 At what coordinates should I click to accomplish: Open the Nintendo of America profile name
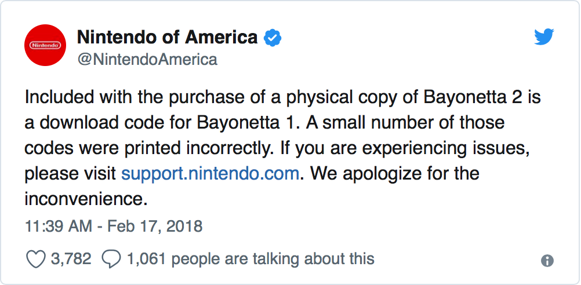click(167, 38)
